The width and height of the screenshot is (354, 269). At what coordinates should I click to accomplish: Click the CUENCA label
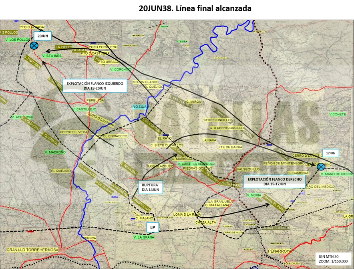point(89,238)
